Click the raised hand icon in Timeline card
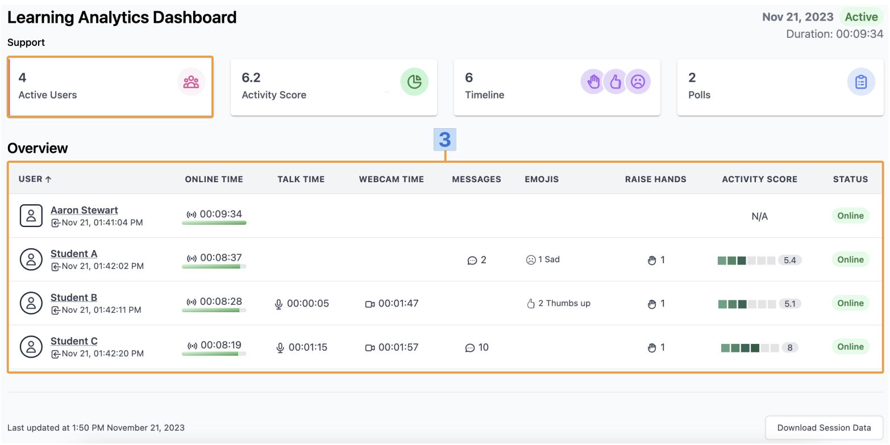890x445 pixels. (x=593, y=82)
